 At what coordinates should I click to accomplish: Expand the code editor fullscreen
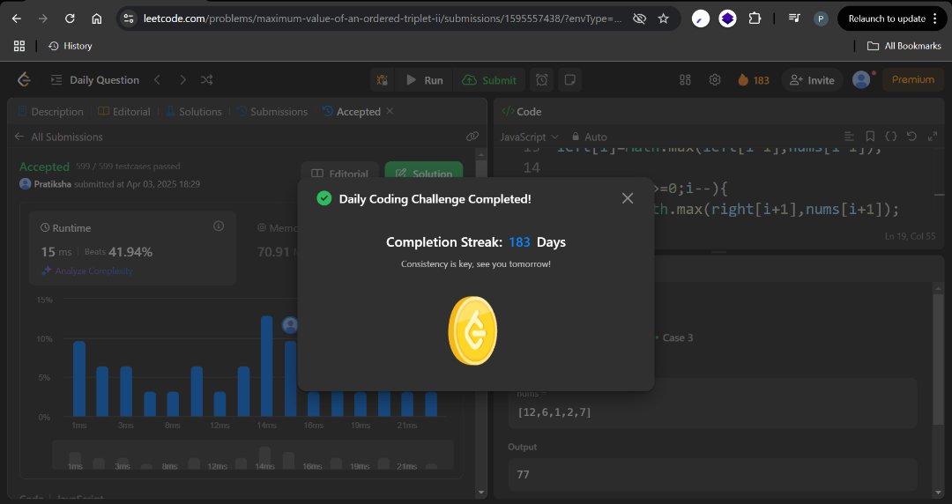(x=933, y=137)
